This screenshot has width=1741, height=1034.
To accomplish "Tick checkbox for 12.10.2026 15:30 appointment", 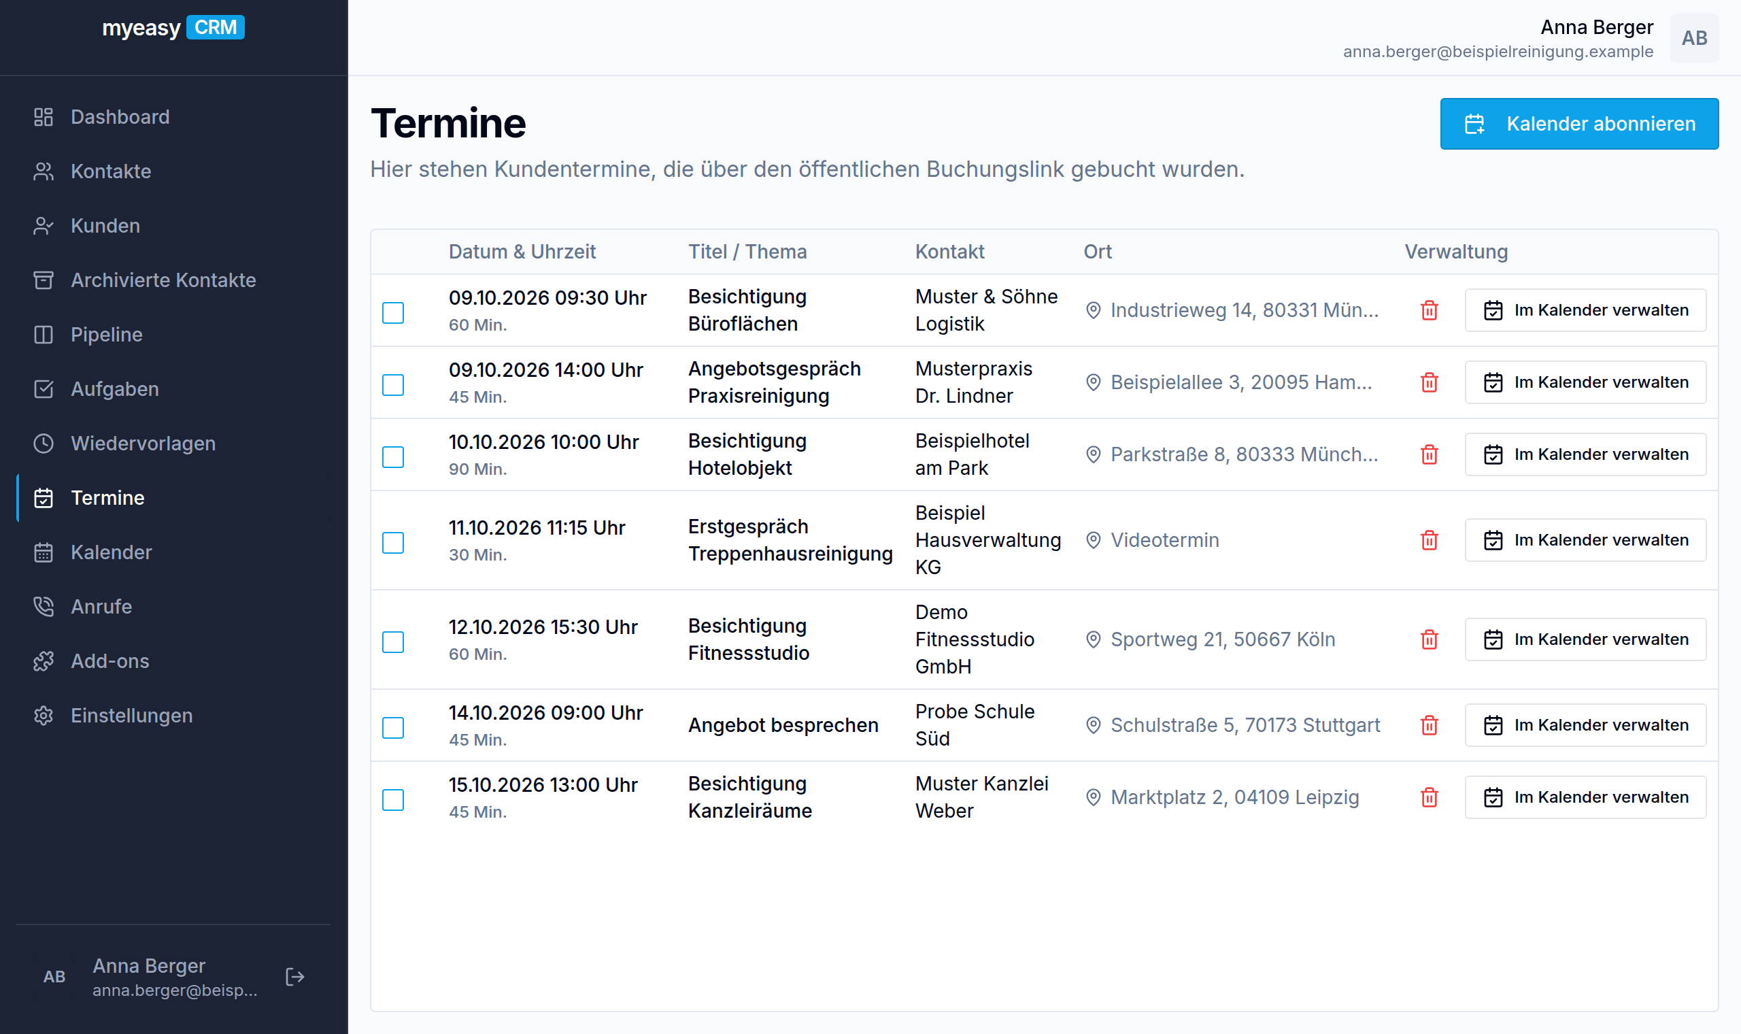I will pyautogui.click(x=393, y=642).
